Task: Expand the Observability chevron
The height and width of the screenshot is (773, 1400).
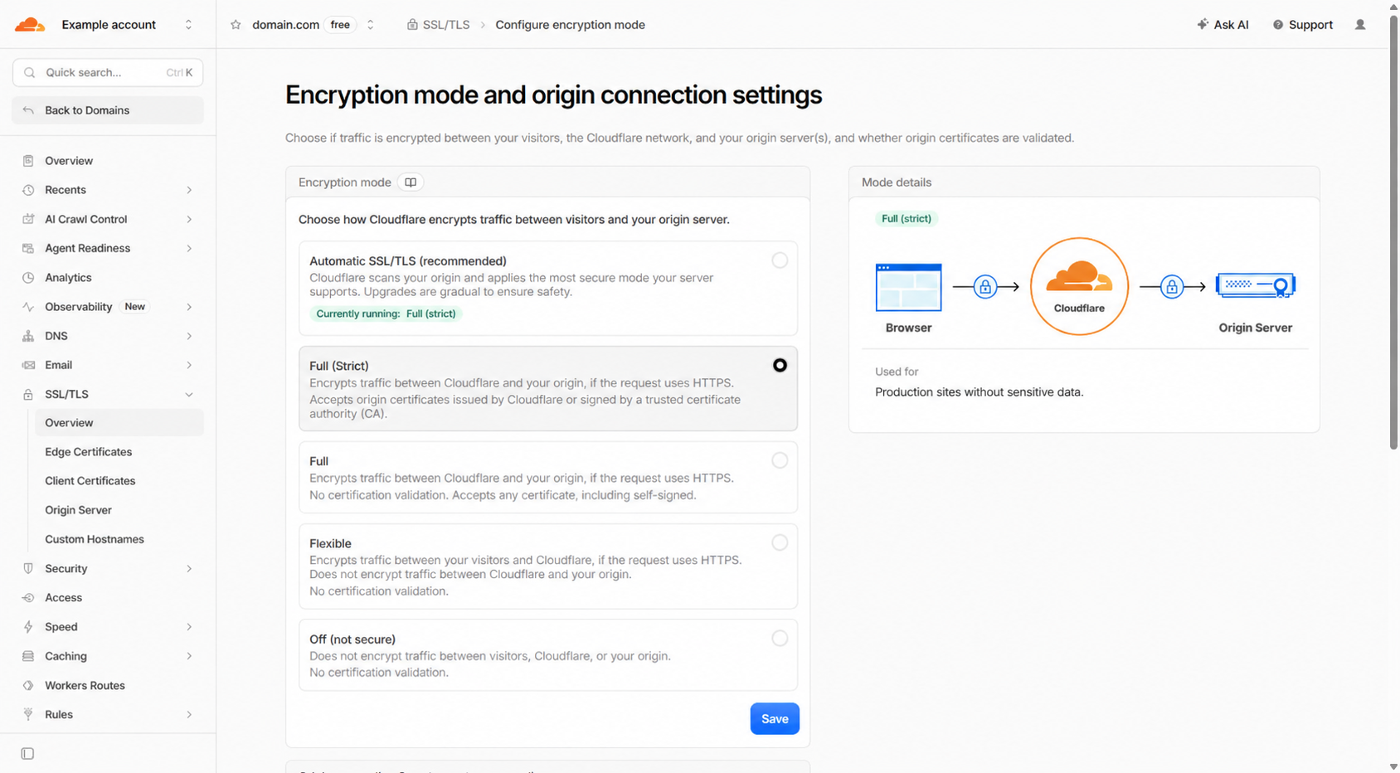Action: click(x=189, y=307)
